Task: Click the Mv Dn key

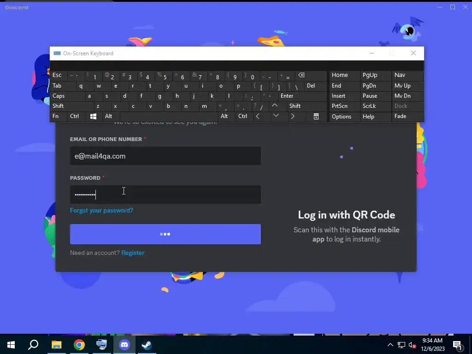Action: tap(407, 96)
